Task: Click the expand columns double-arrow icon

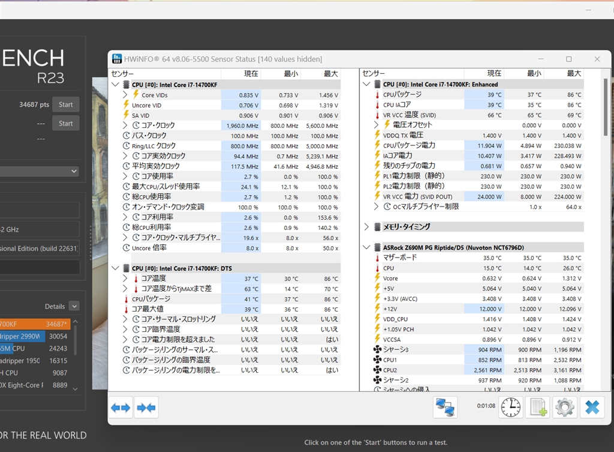Action: (x=121, y=408)
